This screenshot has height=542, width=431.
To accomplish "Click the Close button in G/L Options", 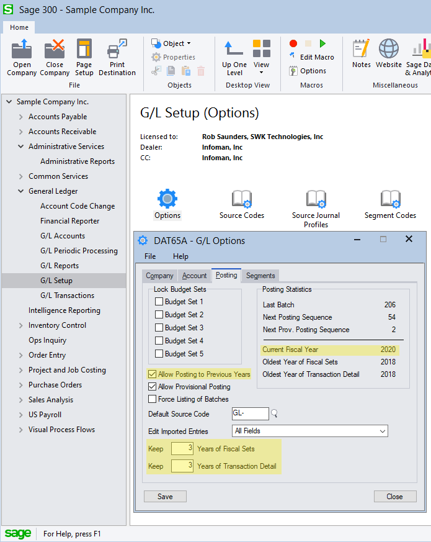I will tap(395, 497).
